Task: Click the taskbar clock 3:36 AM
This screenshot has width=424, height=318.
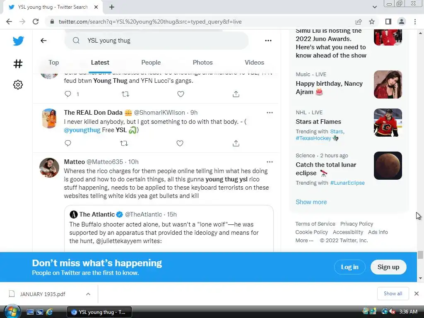Action: click(x=408, y=311)
